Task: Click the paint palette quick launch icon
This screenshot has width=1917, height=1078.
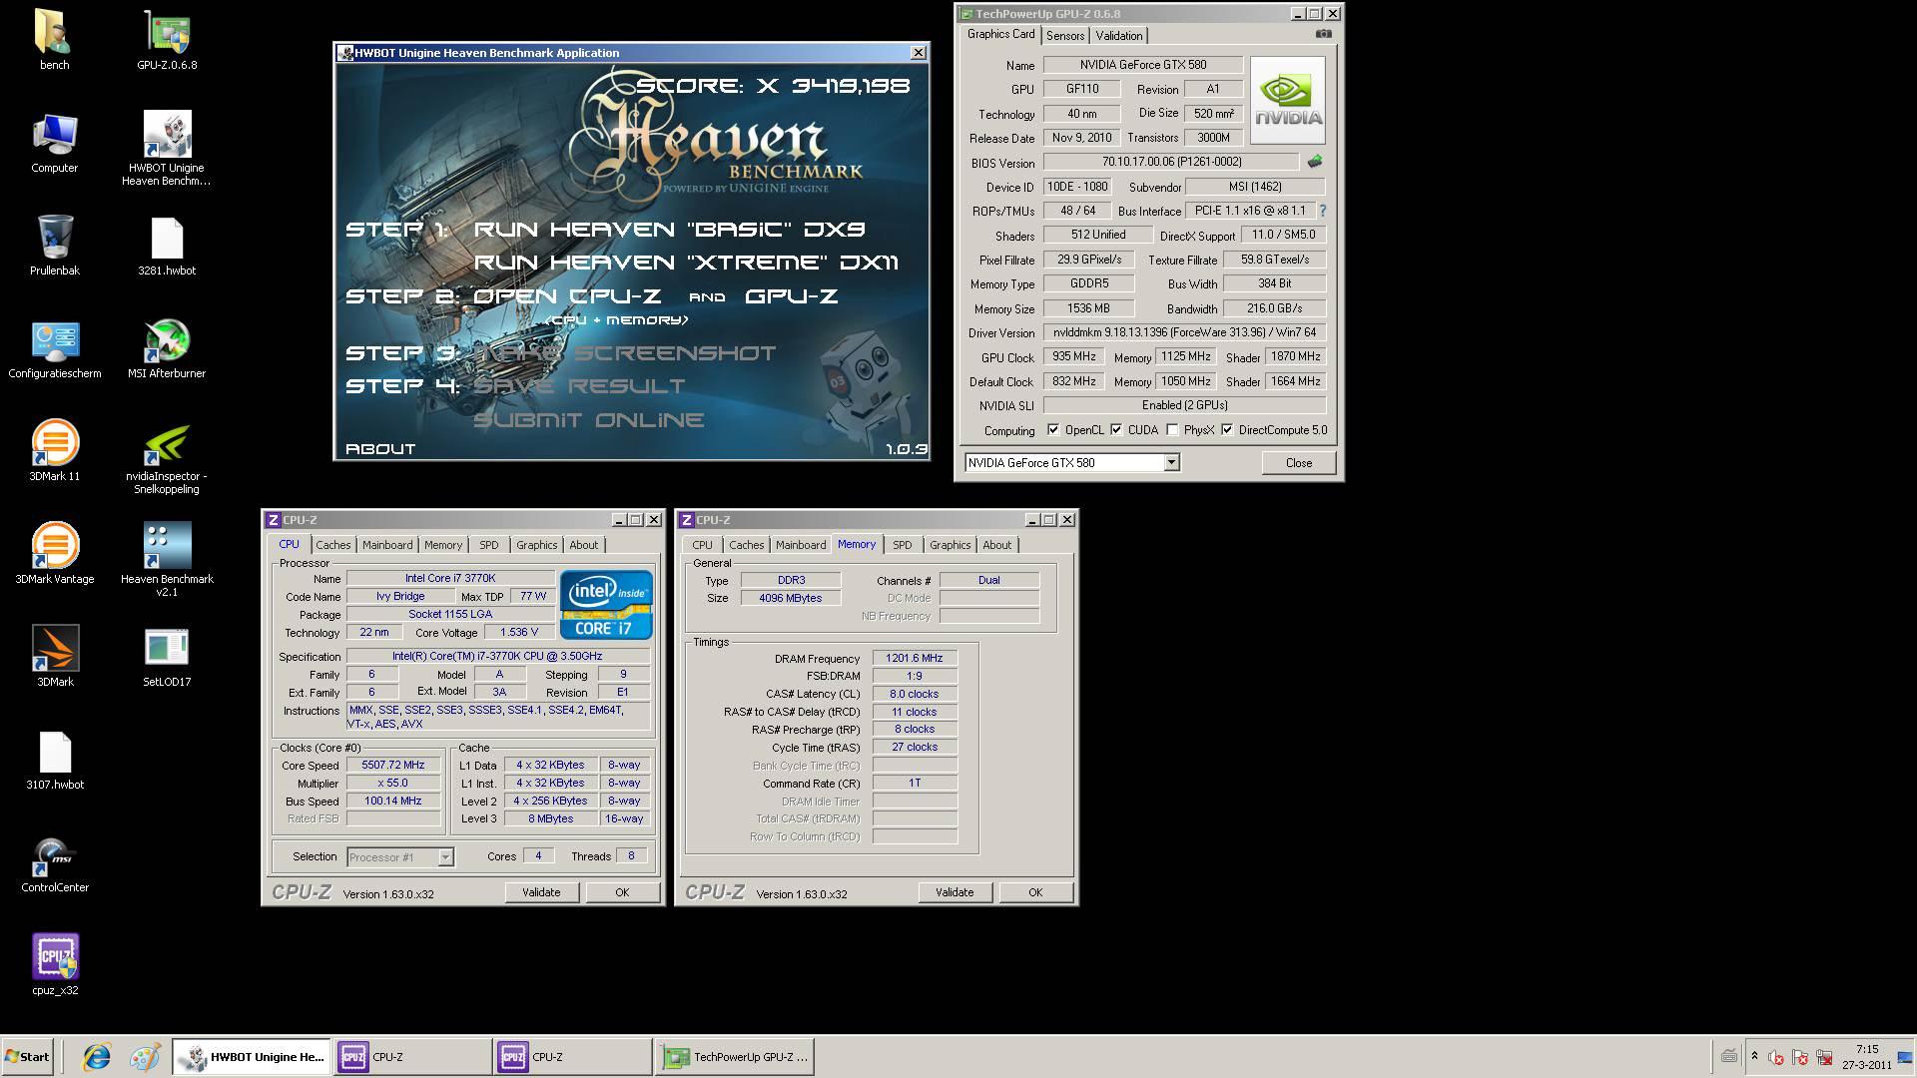Action: pyautogui.click(x=144, y=1057)
